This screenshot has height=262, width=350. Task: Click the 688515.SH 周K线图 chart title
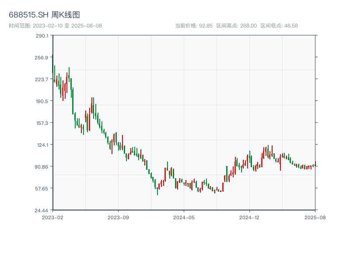(x=44, y=15)
